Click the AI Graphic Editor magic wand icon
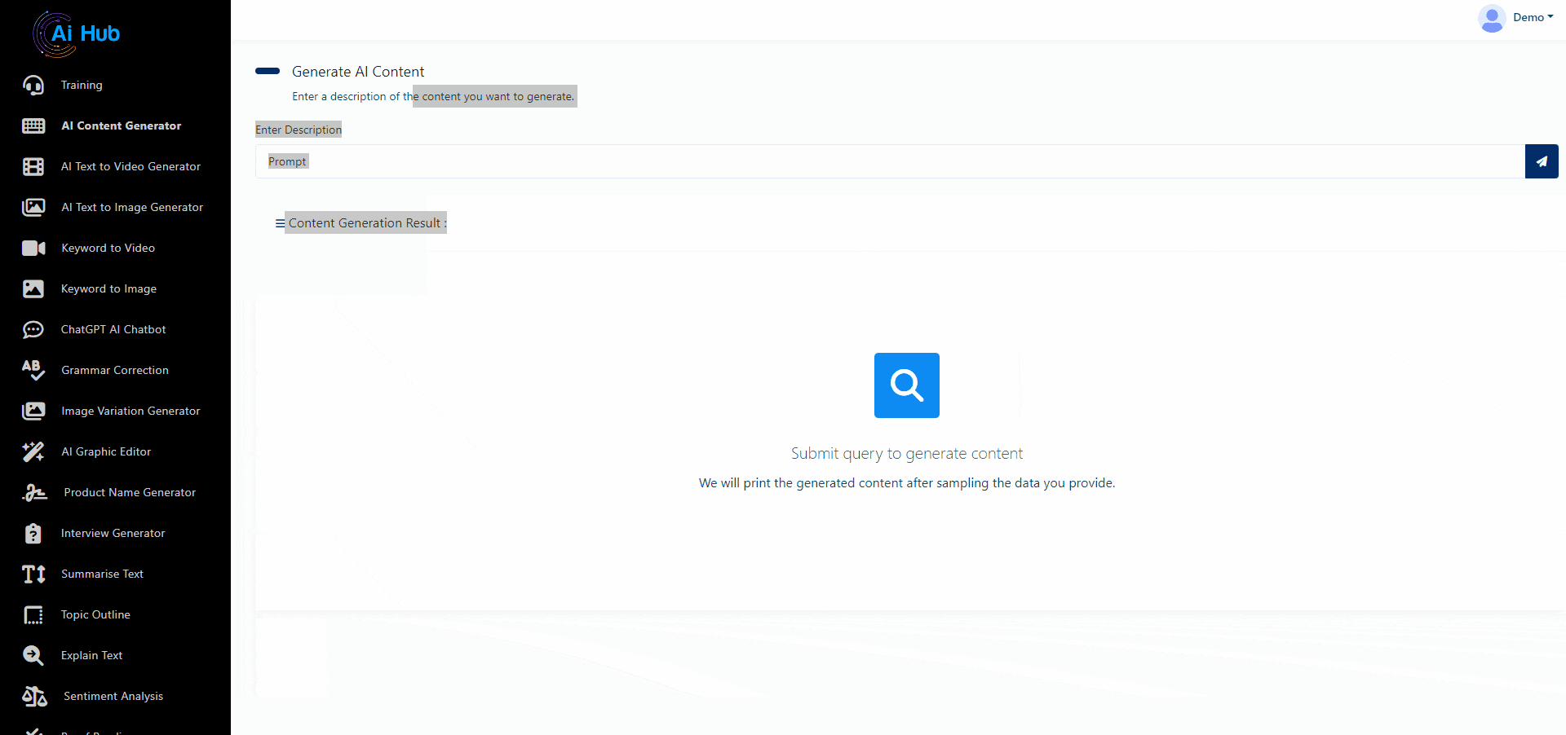 pos(33,451)
